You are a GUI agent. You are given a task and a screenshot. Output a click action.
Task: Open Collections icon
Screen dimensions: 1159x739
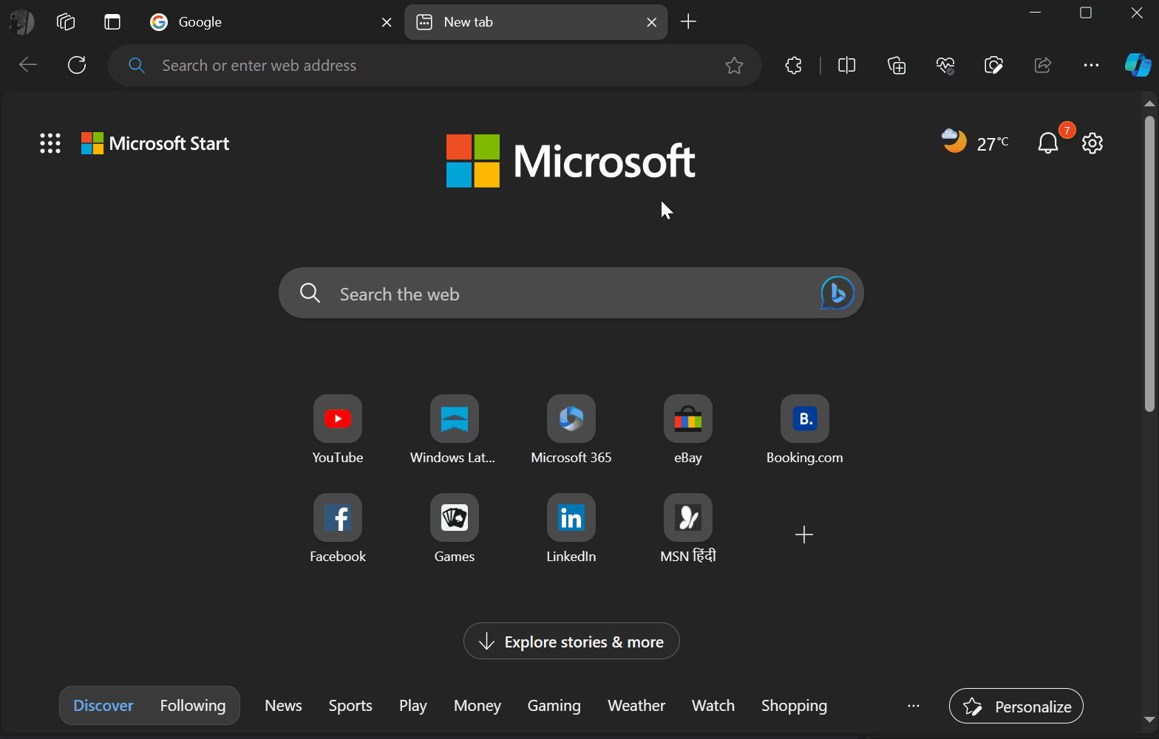click(897, 66)
